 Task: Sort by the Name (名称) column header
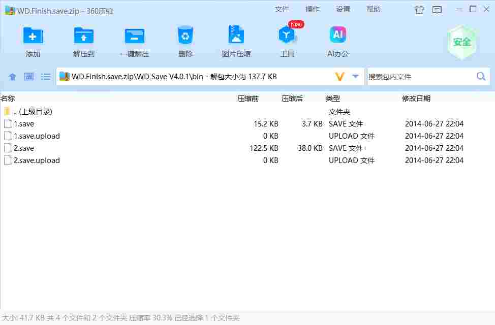click(x=8, y=99)
